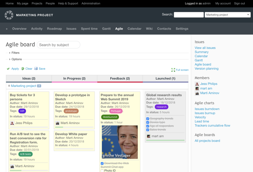Uncheck the Geography trends checklist item
Image resolution: width=253 pixels, height=172 pixels.
click(x=148, y=119)
